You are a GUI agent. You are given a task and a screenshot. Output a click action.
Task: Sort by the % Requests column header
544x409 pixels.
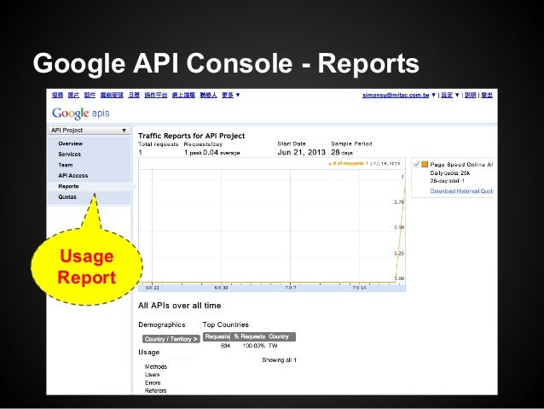tap(249, 336)
